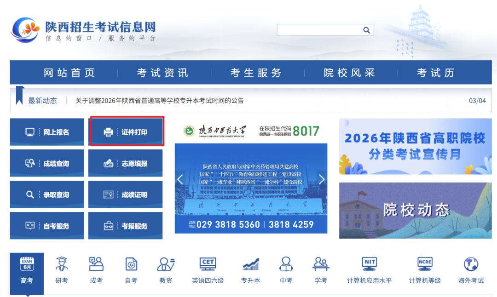Image resolution: width=497 pixels, height=297 pixels.
Task: Open the 计算机等级 NCRE section
Action: (x=424, y=269)
